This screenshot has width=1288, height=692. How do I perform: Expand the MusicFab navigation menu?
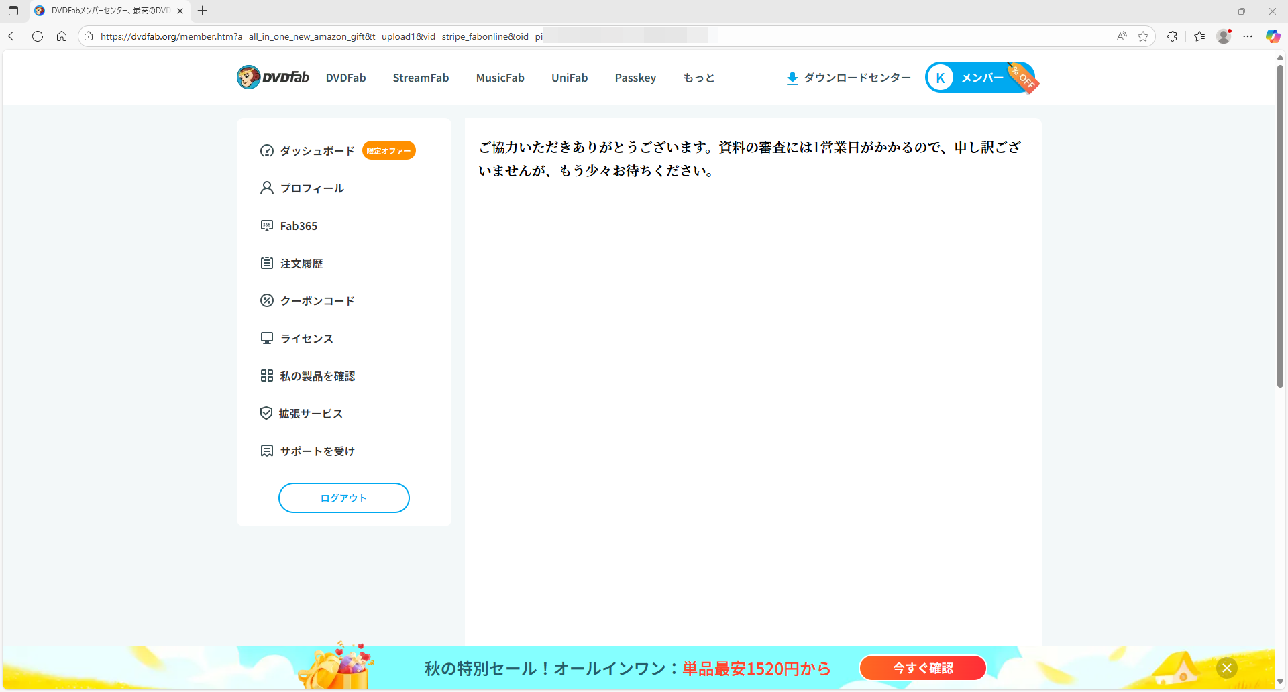500,78
